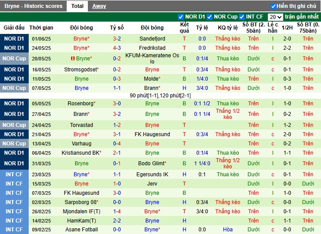
Task: Click the Varhaug team name
Action: [x=82, y=144]
